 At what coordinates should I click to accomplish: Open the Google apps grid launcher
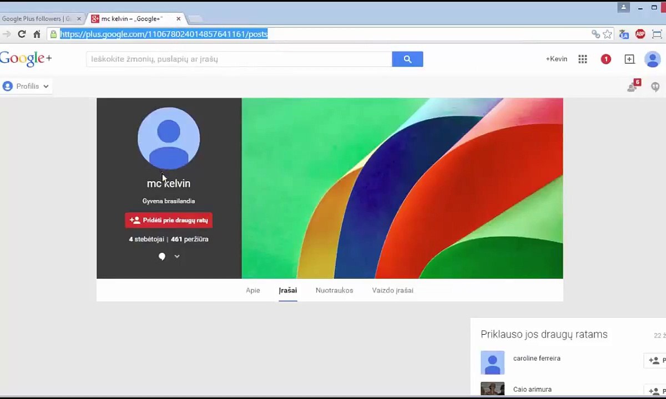[x=583, y=59]
